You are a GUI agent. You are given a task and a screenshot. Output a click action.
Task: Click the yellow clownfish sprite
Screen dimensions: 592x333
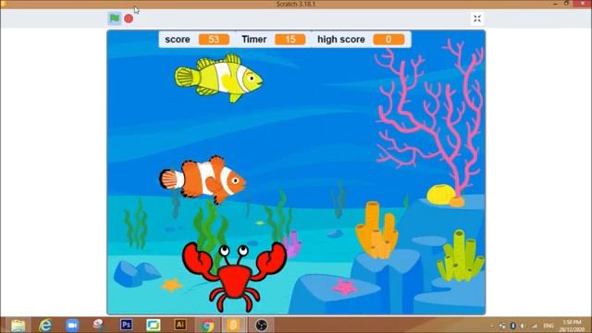coord(218,78)
